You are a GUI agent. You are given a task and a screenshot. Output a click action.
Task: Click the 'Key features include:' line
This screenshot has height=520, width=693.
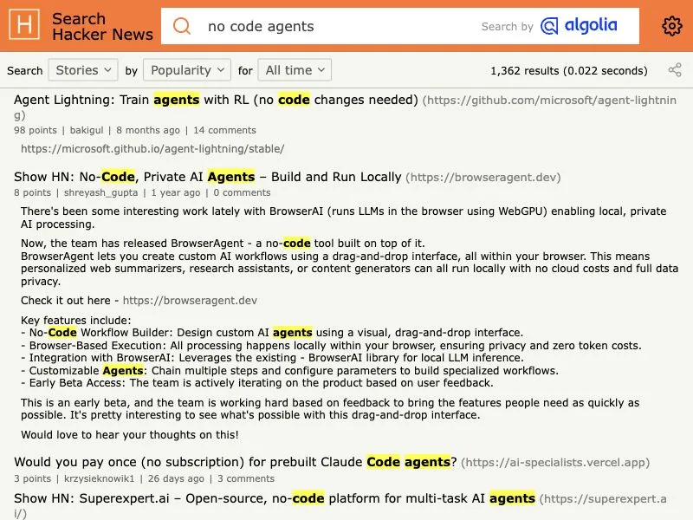[76, 320]
